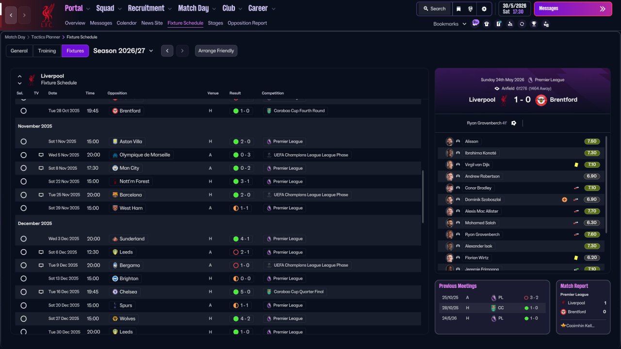Image resolution: width=621 pixels, height=349 pixels.
Task: Open the shirt icon shortcut
Action: pyautogui.click(x=487, y=24)
